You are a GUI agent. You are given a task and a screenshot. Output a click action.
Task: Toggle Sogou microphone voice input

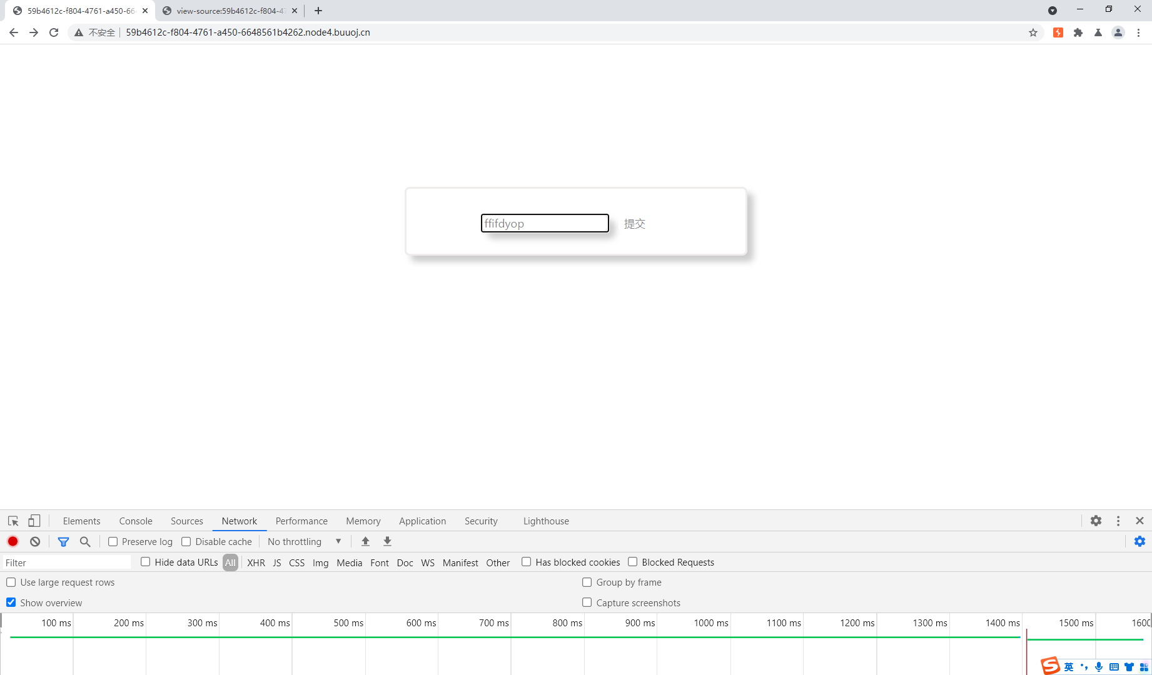pyautogui.click(x=1099, y=667)
